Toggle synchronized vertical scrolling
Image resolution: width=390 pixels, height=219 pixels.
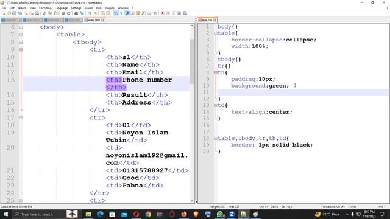[x=102, y=13]
